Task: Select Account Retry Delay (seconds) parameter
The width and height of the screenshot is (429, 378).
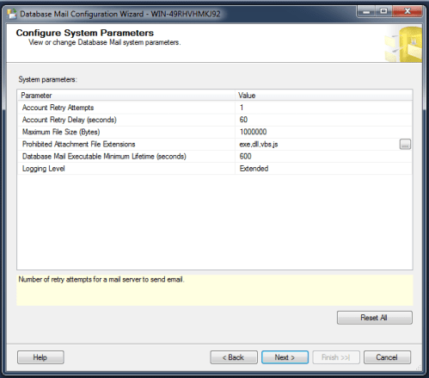Action: [126, 120]
